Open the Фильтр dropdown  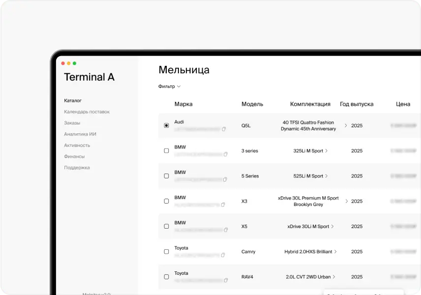169,87
